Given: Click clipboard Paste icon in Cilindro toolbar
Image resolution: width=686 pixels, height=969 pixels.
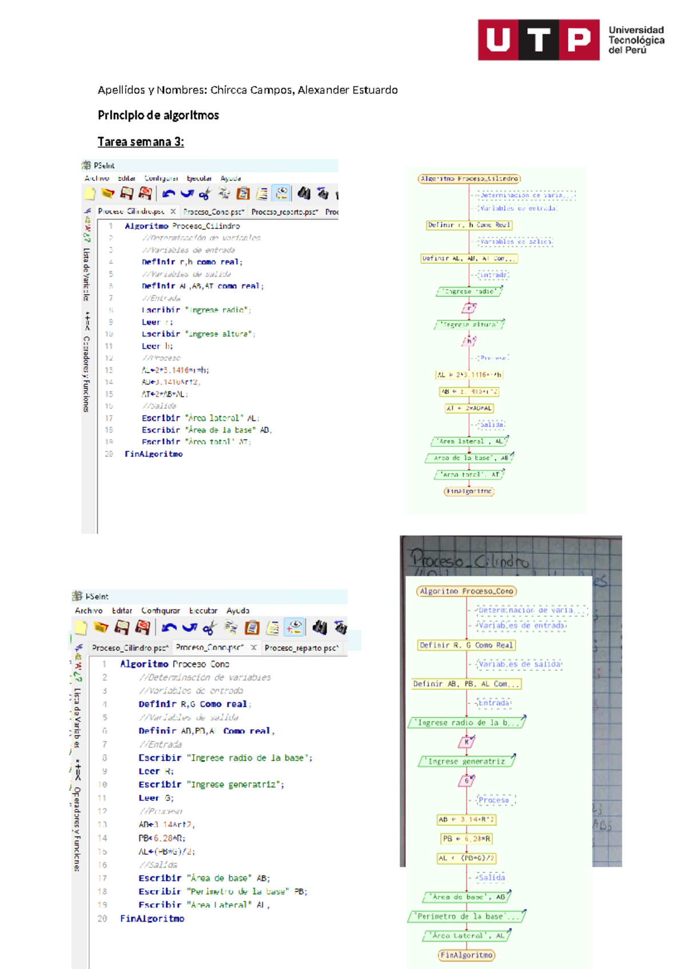Looking at the screenshot, I should tap(243, 194).
